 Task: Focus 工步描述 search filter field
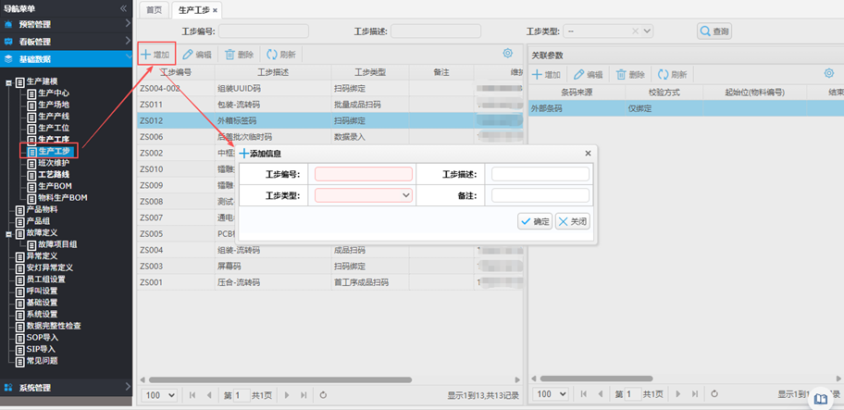[436, 31]
